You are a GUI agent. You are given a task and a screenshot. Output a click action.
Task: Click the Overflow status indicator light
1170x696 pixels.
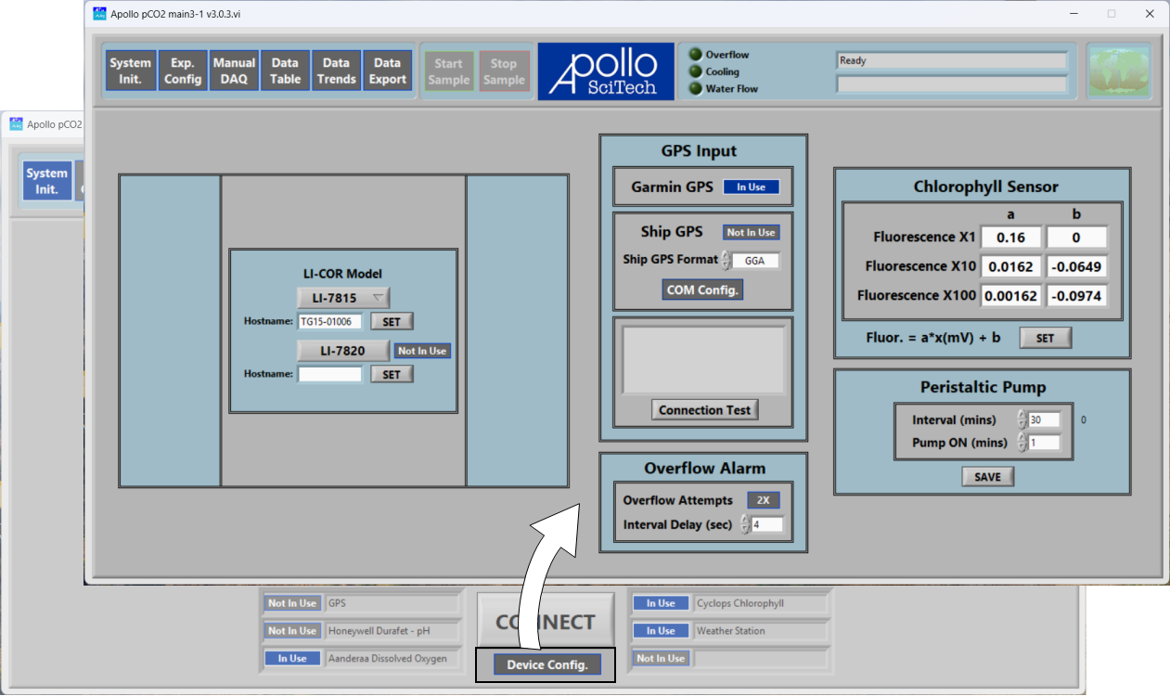tap(694, 55)
